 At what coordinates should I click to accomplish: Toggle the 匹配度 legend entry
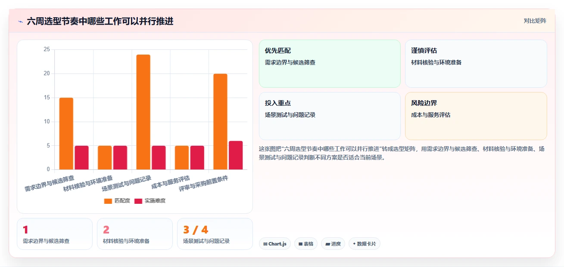[117, 201]
